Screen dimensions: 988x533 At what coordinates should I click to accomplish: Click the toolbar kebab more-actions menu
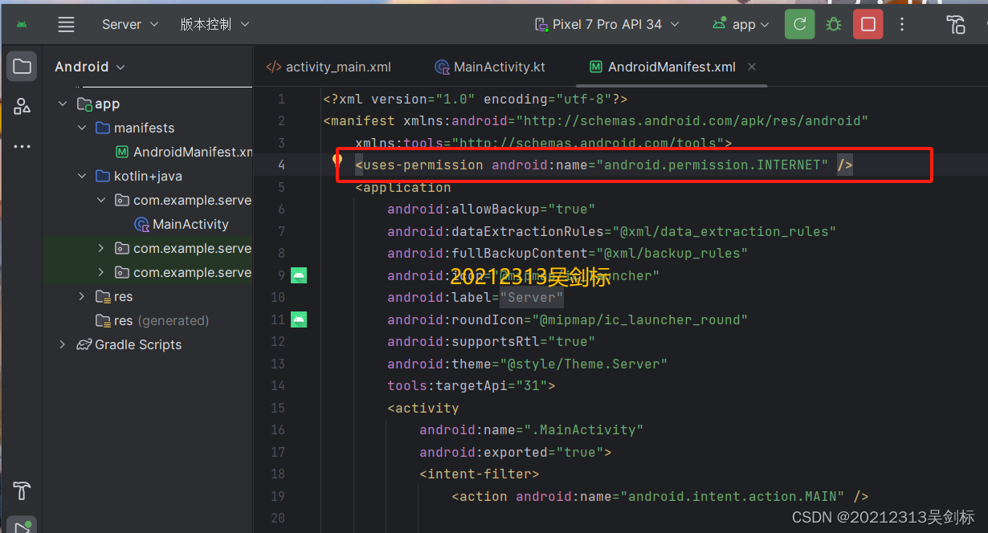click(902, 24)
